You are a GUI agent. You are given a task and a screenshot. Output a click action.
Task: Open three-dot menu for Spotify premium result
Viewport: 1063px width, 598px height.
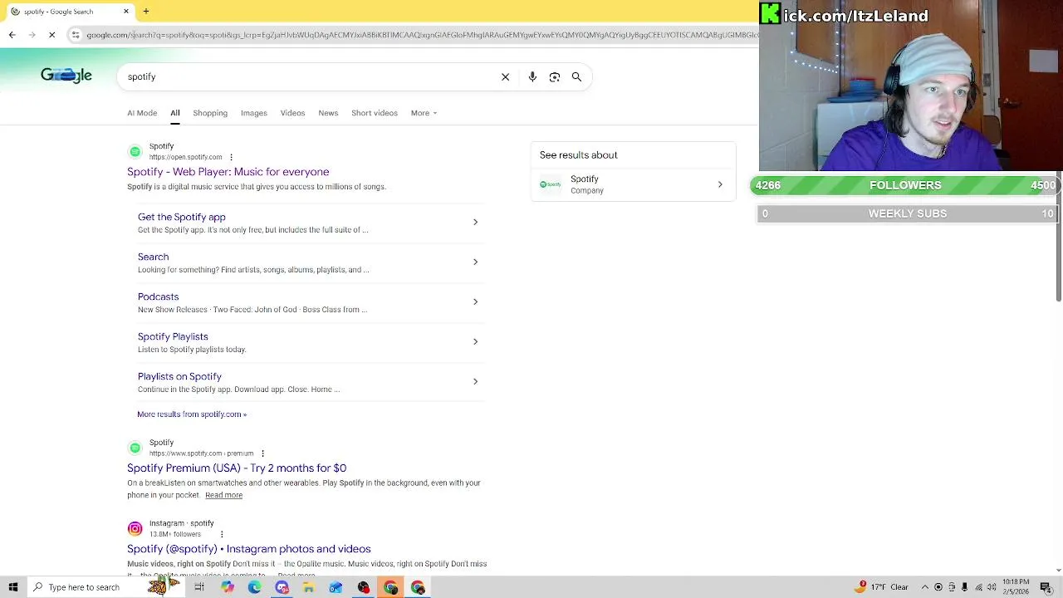click(262, 453)
